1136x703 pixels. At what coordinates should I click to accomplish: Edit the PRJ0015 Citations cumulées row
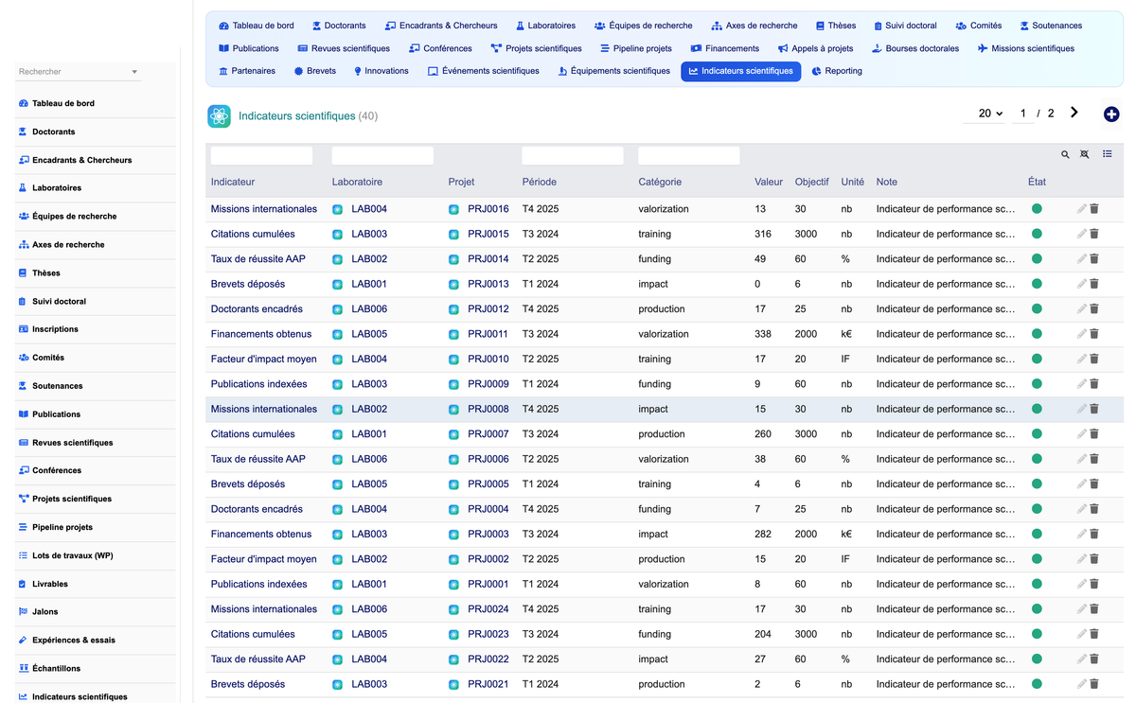(1081, 234)
